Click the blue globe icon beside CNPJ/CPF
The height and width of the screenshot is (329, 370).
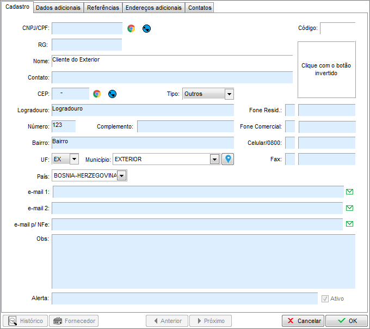[x=146, y=28]
